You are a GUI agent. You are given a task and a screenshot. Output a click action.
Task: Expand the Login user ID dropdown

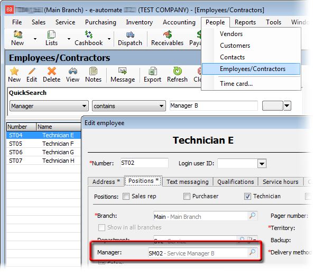click(262, 164)
